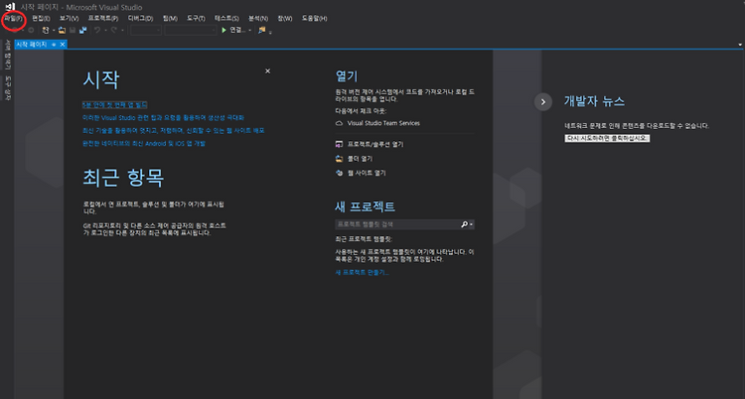Click the Team Services cloud icon
Viewport: 745px width, 399px height.
(x=339, y=123)
